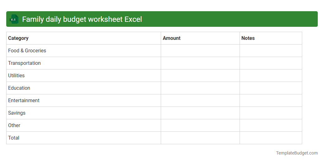Click Notes cell for Entertainment
Image resolution: width=324 pixels, height=162 pixels.
coord(271,100)
